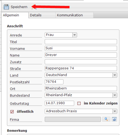This screenshot has height=135, width=128.
Task: Click the Vorname field containing Susi
Action: (81, 48)
